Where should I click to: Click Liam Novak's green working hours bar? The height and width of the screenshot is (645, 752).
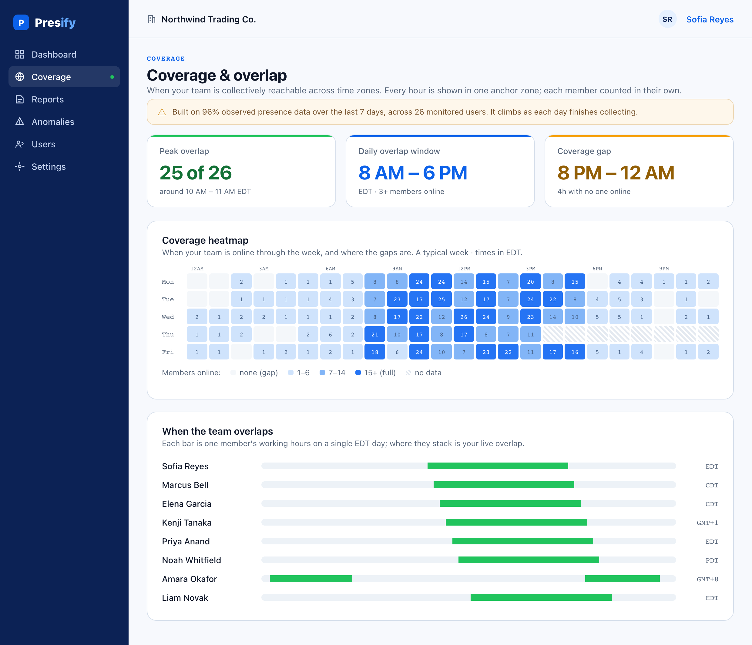click(x=541, y=597)
